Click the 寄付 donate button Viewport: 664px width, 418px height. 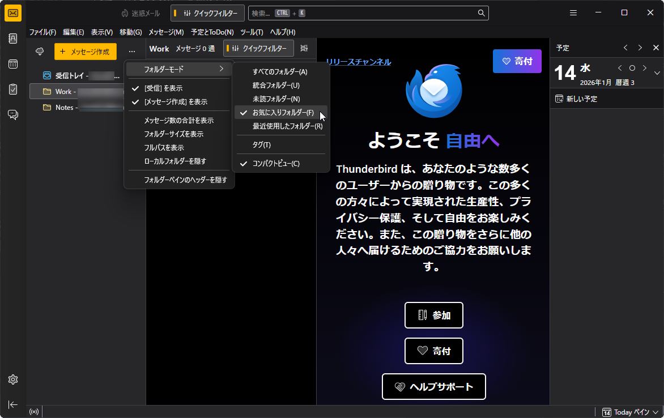tap(517, 61)
